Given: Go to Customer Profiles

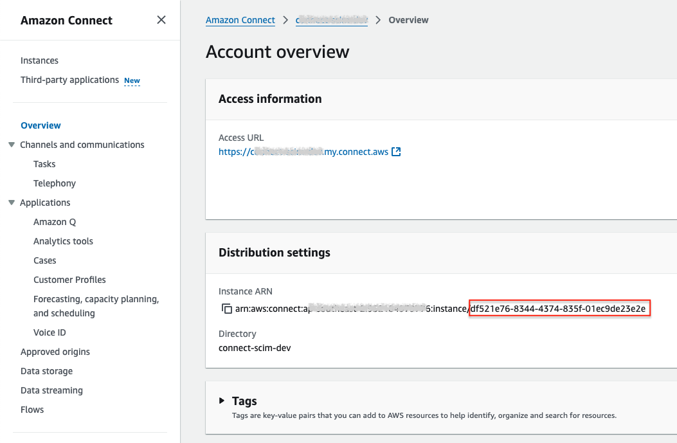Looking at the screenshot, I should point(69,280).
